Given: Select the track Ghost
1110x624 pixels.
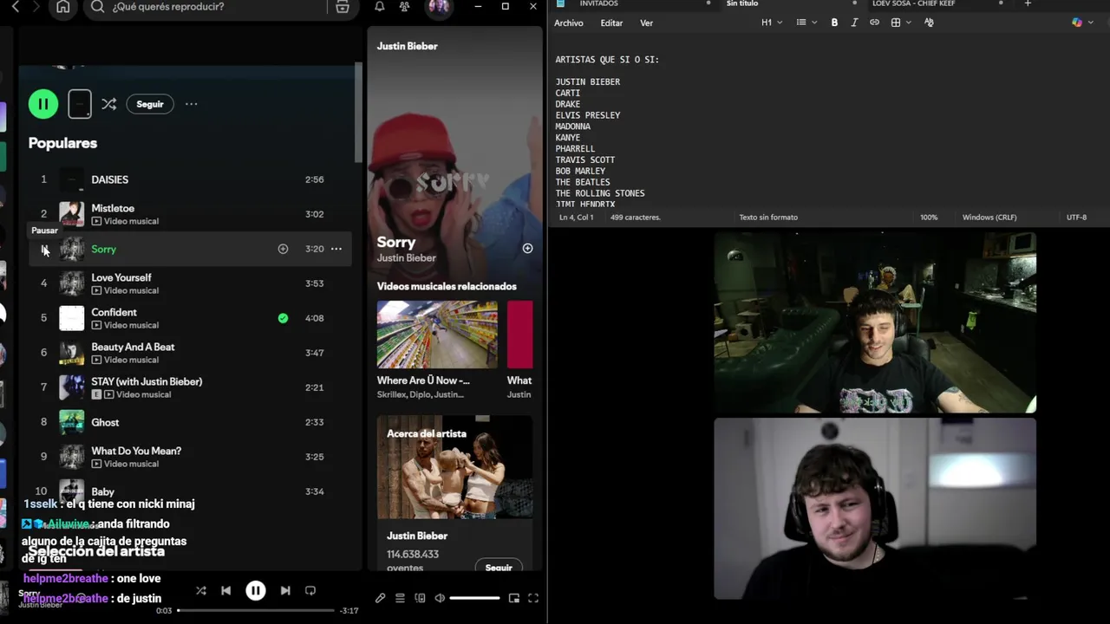Looking at the screenshot, I should 105,422.
